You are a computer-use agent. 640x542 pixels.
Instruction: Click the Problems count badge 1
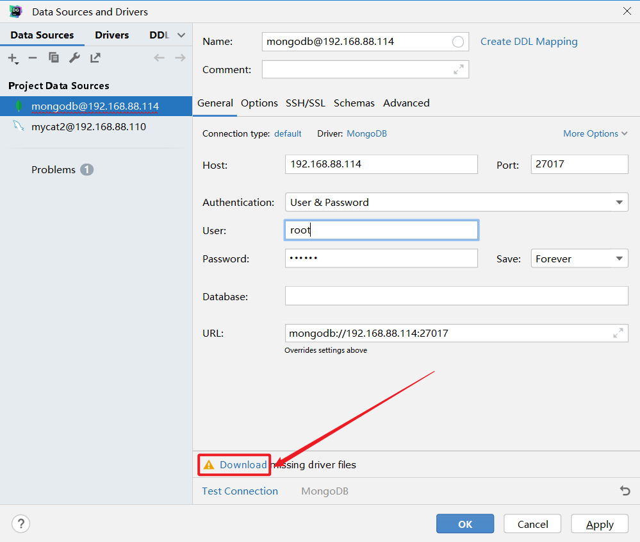point(86,169)
